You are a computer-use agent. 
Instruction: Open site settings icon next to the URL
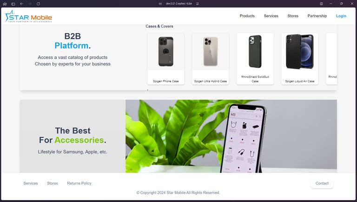point(198,4)
